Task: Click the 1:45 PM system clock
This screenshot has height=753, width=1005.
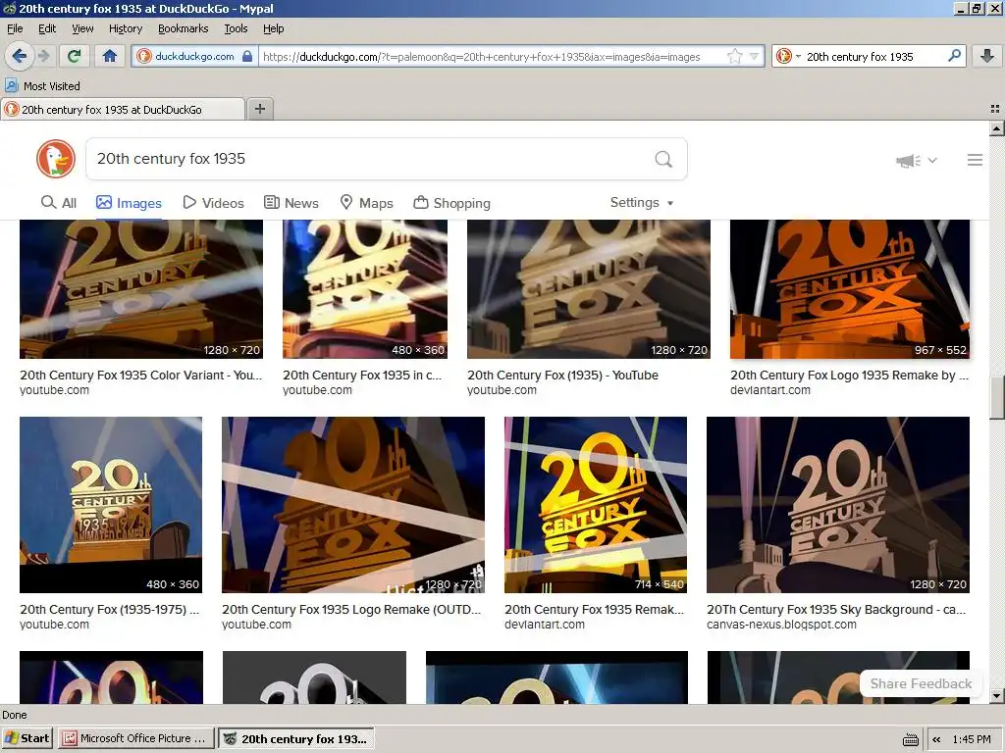Action: click(x=972, y=739)
